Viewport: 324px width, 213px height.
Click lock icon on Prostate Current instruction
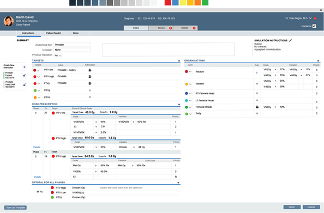coord(25,75)
